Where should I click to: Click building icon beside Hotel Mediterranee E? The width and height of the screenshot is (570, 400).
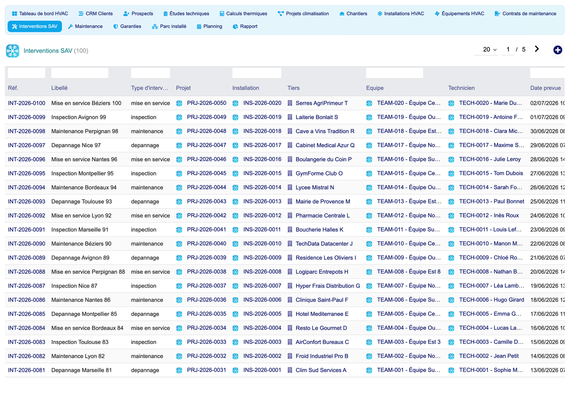pyautogui.click(x=290, y=314)
